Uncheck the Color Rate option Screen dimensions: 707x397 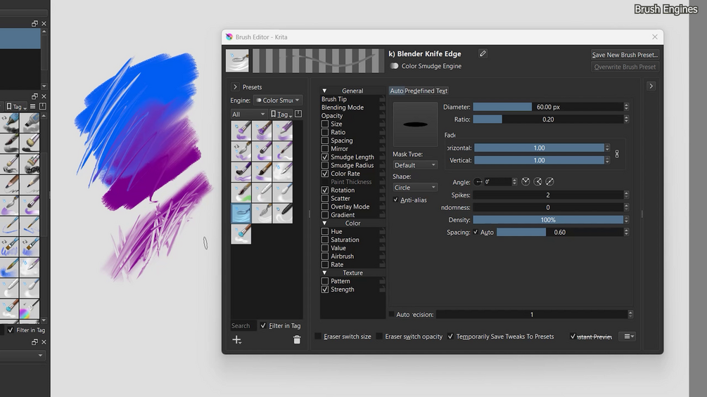click(x=324, y=174)
